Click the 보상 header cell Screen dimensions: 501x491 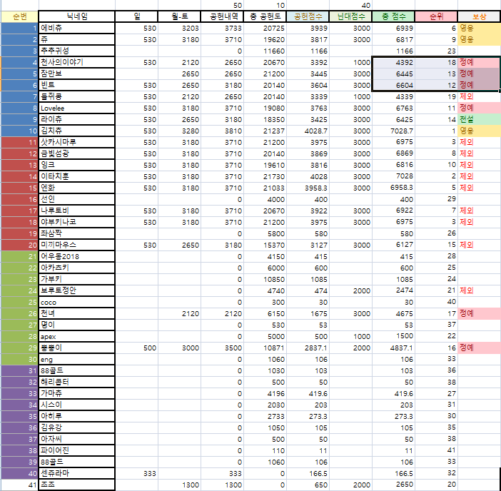[479, 16]
